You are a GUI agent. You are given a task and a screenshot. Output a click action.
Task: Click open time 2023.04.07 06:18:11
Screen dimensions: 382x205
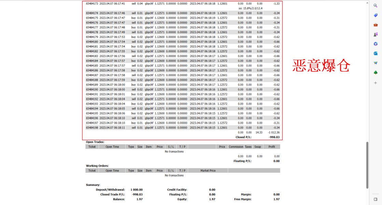pos(112,128)
